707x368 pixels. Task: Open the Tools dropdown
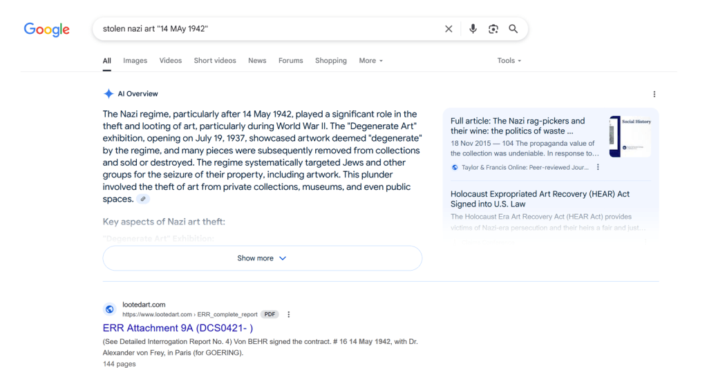509,61
